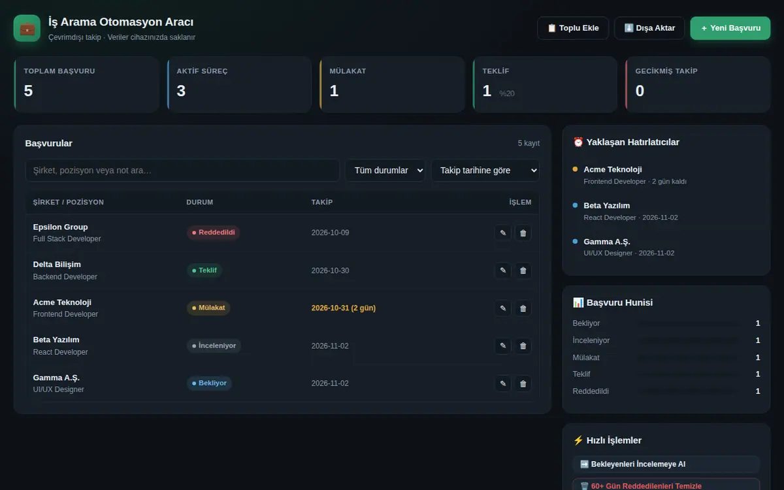Viewport: 784px width, 490px height.
Task: Delete the Gamma A.Ş. application
Action: click(523, 384)
